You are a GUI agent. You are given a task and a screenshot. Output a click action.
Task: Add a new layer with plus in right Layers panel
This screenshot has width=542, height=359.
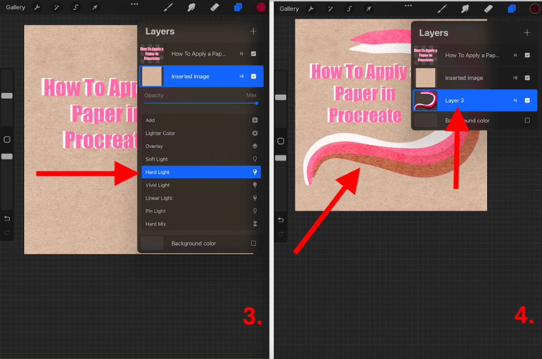(527, 33)
